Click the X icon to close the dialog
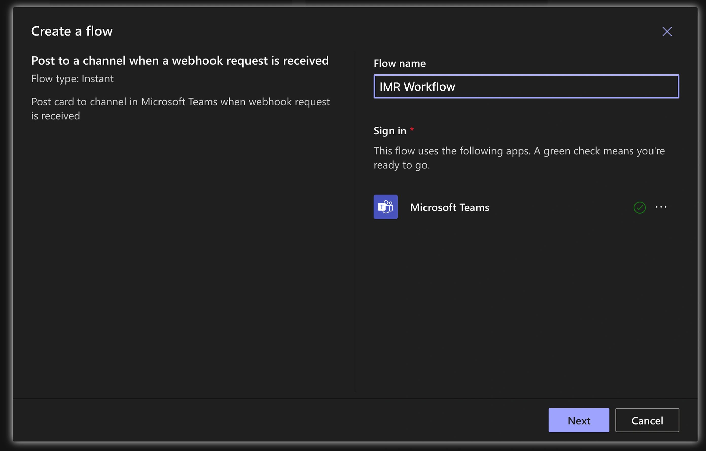 pyautogui.click(x=667, y=32)
